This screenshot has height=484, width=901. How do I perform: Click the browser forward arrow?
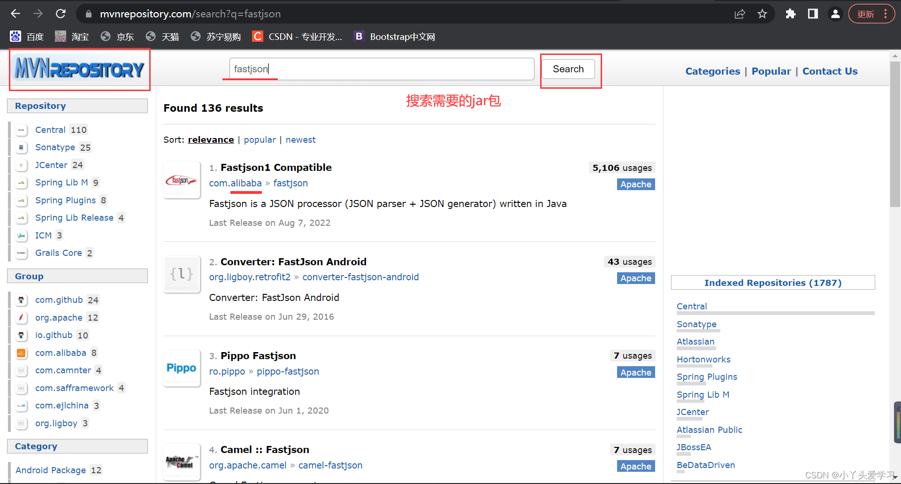tap(38, 14)
